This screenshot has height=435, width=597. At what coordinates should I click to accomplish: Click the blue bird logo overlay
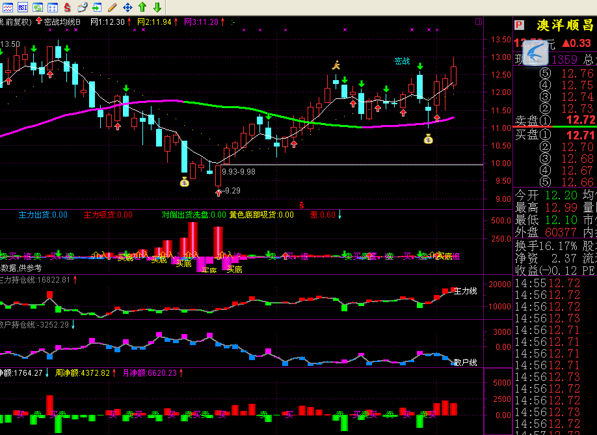pyautogui.click(x=535, y=52)
